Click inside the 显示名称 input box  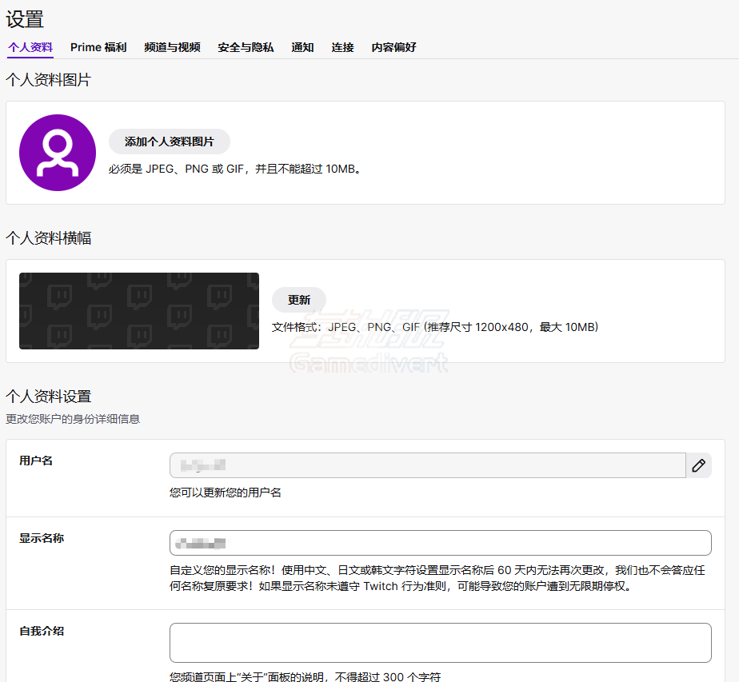pos(440,543)
